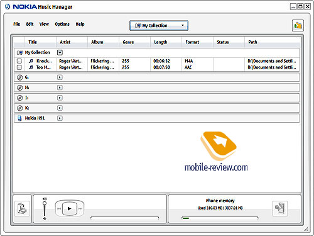
Task: Expand the K: drive section
Action: pyautogui.click(x=60, y=108)
